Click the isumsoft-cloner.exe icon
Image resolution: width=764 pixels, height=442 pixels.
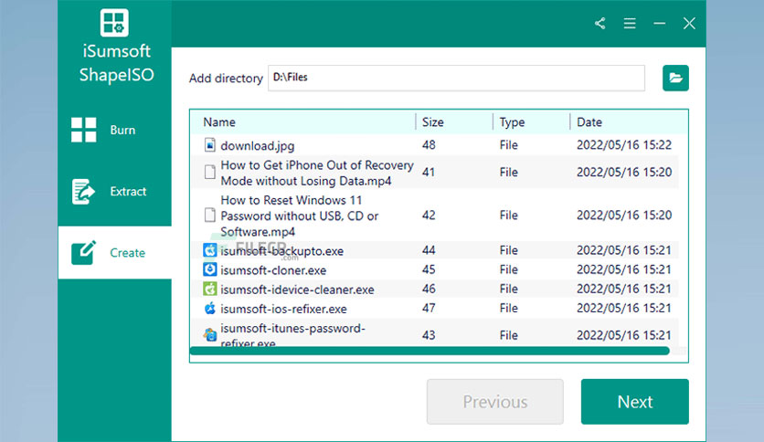pos(210,269)
